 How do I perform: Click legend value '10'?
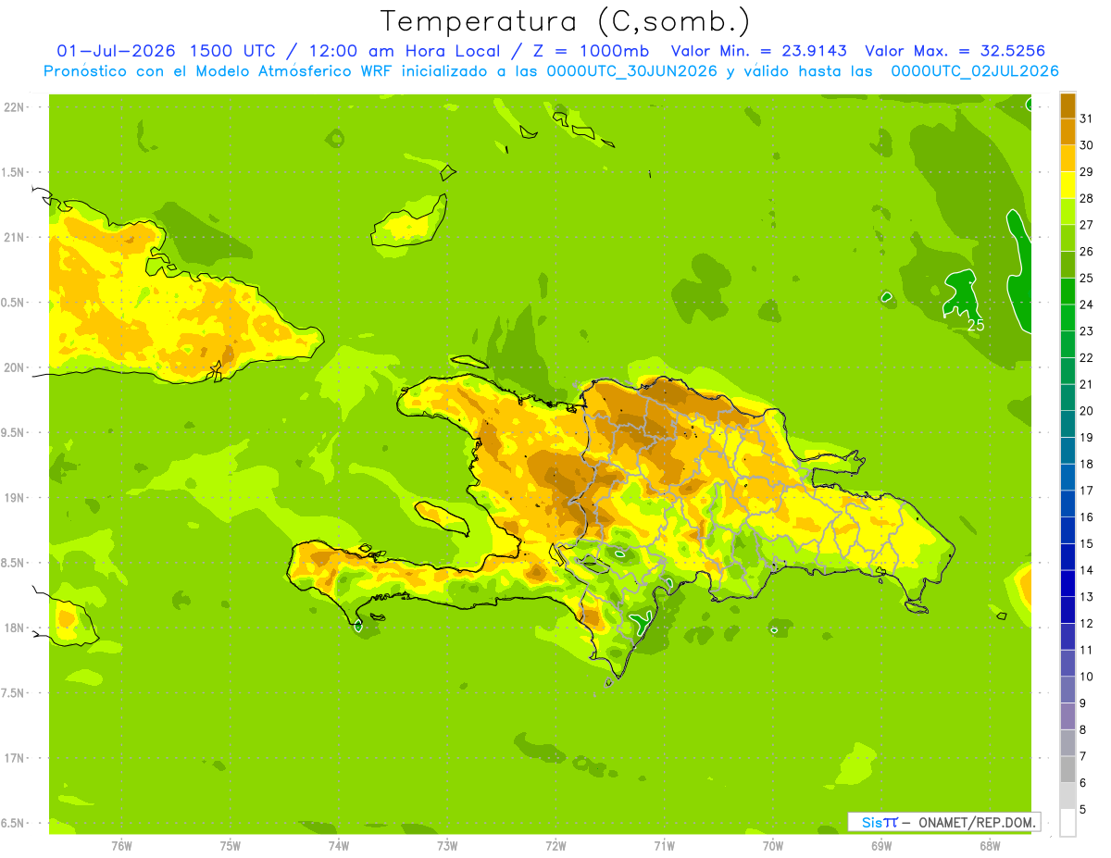(x=1086, y=677)
